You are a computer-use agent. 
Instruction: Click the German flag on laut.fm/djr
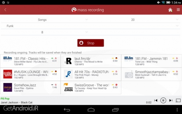[x=116, y=58]
